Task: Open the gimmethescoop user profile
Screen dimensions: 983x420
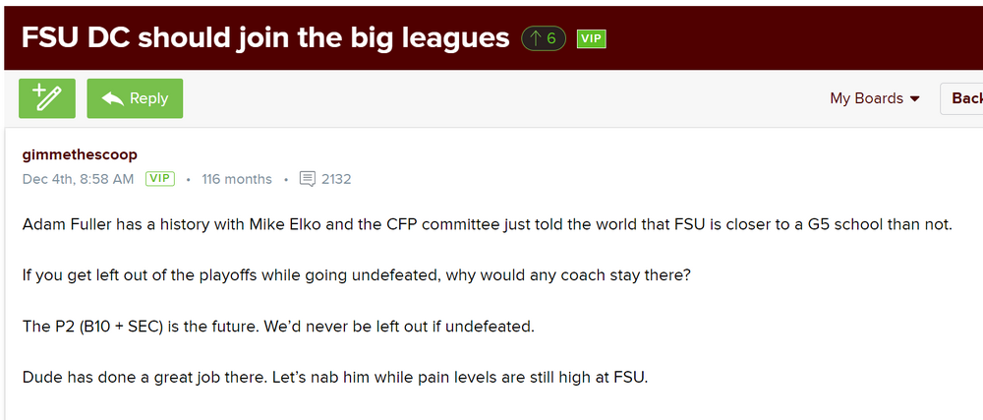Action: (80, 154)
